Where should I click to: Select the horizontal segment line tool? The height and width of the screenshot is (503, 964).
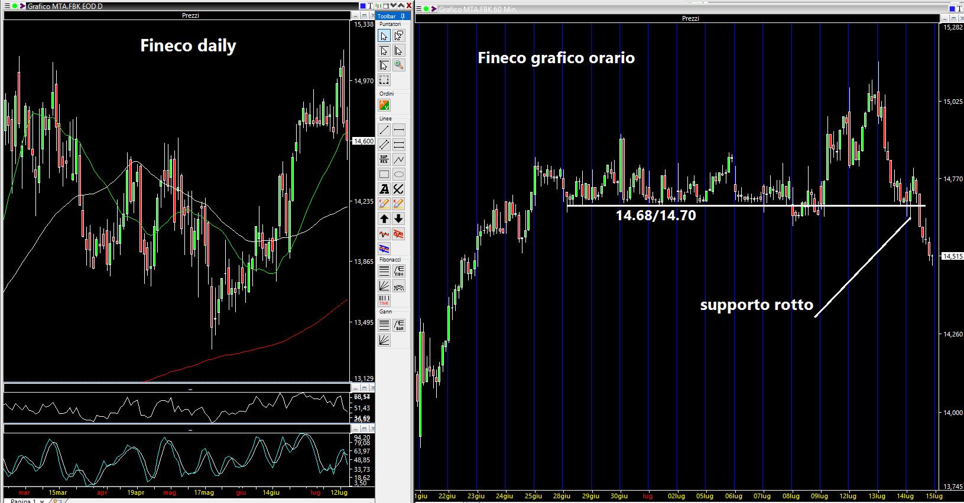[399, 130]
